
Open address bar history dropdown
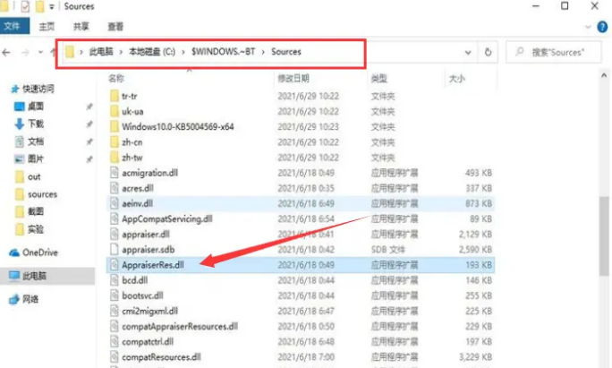pos(468,52)
